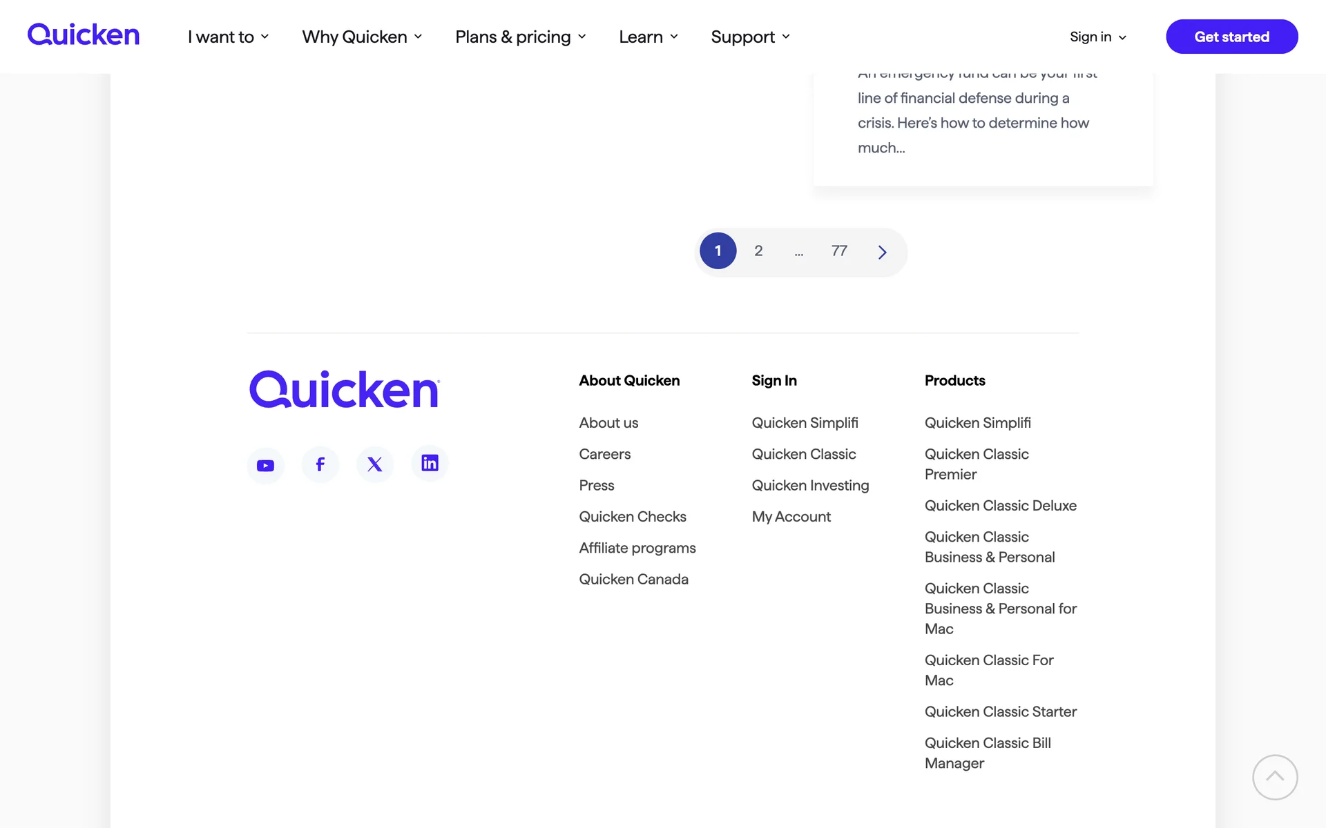The height and width of the screenshot is (828, 1326).
Task: Click the Facebook social icon
Action: (x=320, y=464)
